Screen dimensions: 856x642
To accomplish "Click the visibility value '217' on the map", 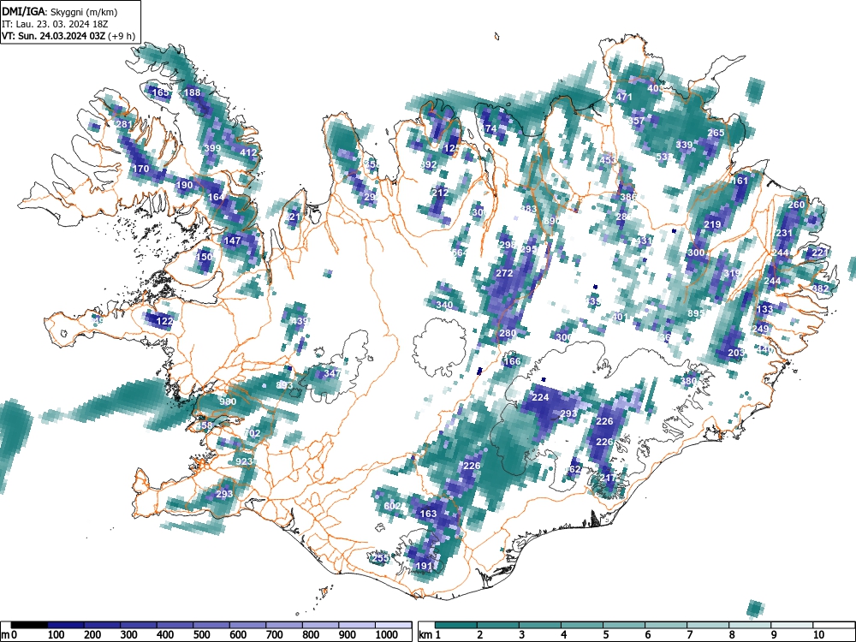I will [x=608, y=478].
